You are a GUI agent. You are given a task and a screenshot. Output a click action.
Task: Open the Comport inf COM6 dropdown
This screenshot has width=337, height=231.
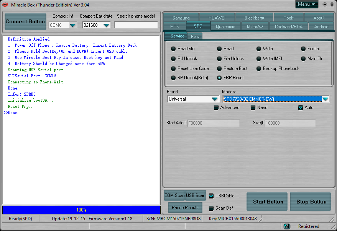point(72,25)
